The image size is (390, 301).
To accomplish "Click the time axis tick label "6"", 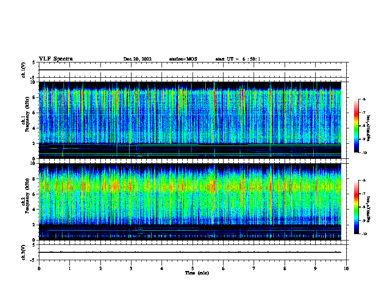I will click(x=224, y=269).
